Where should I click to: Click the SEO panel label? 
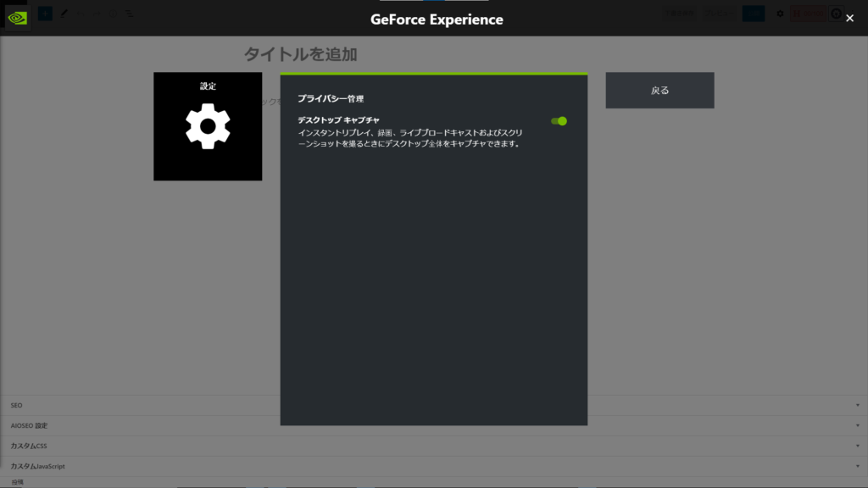pos(17,406)
